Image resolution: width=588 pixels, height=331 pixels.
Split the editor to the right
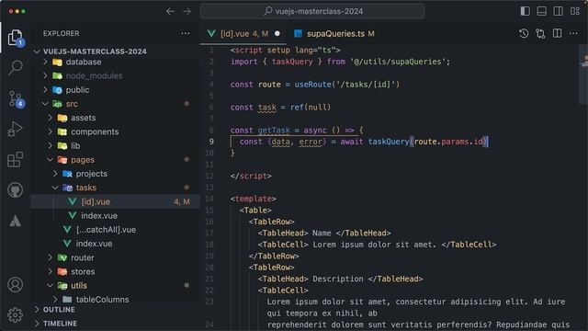pos(558,33)
